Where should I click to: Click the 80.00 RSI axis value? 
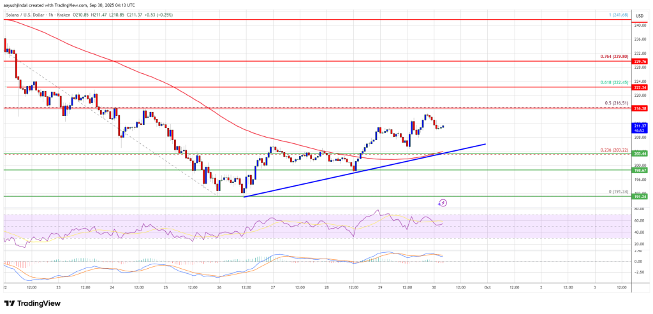(639, 209)
